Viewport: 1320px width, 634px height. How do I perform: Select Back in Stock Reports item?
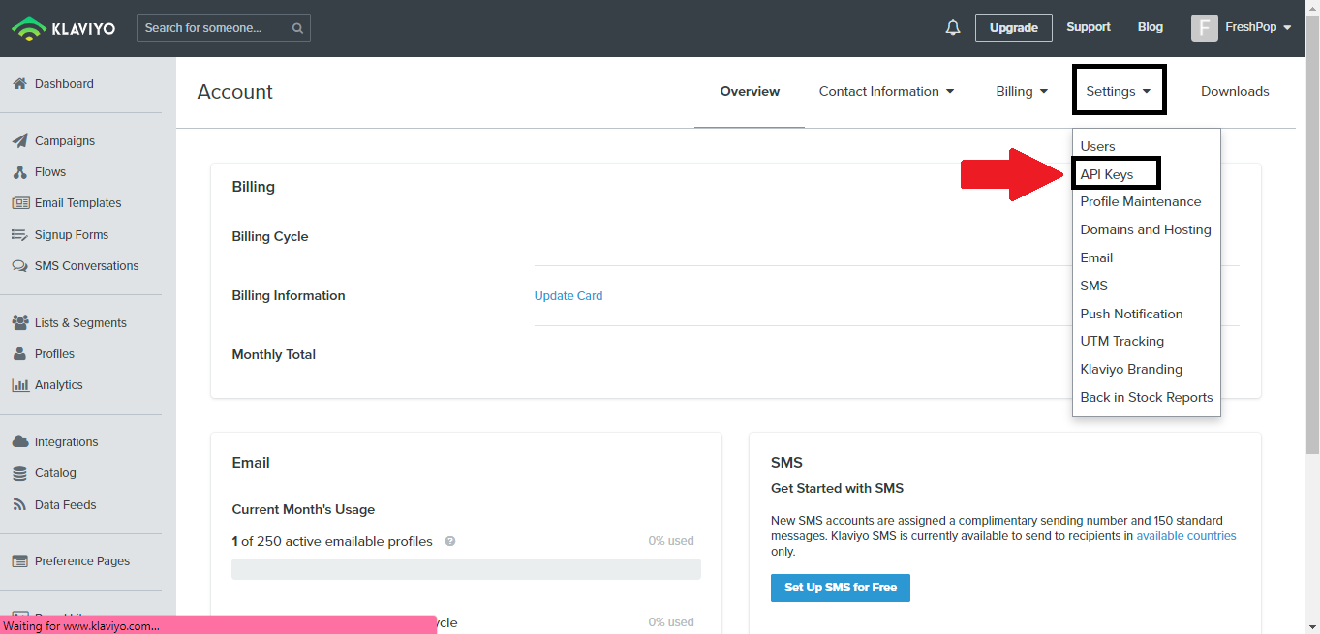point(1147,398)
